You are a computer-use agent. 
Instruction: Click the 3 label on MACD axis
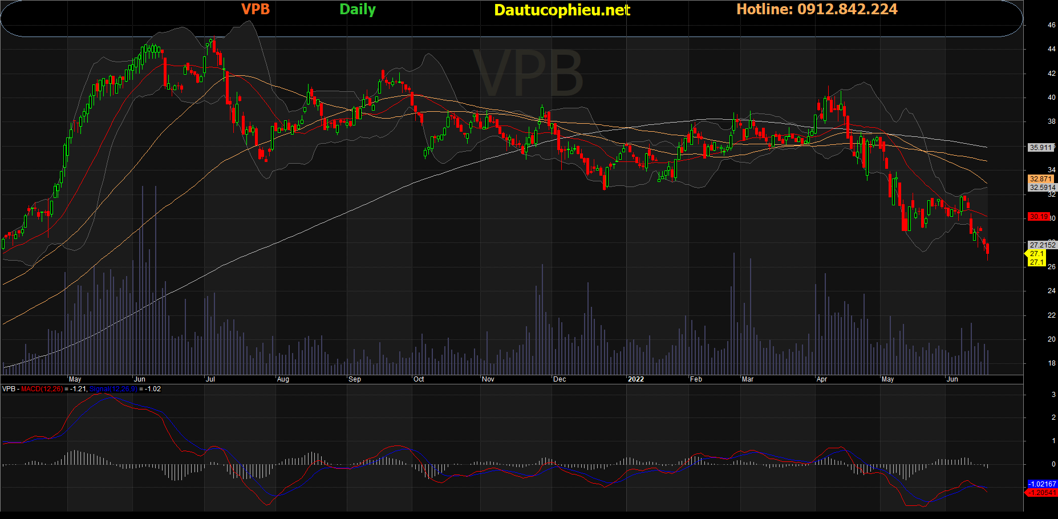1053,395
